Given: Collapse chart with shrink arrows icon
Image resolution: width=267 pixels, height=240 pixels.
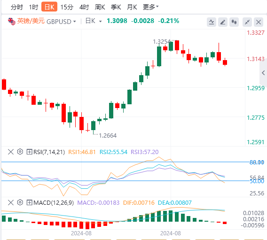Looking at the screenshot, I should (247, 22).
